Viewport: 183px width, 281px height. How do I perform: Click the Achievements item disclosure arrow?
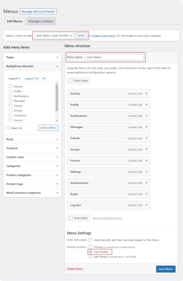(147, 183)
